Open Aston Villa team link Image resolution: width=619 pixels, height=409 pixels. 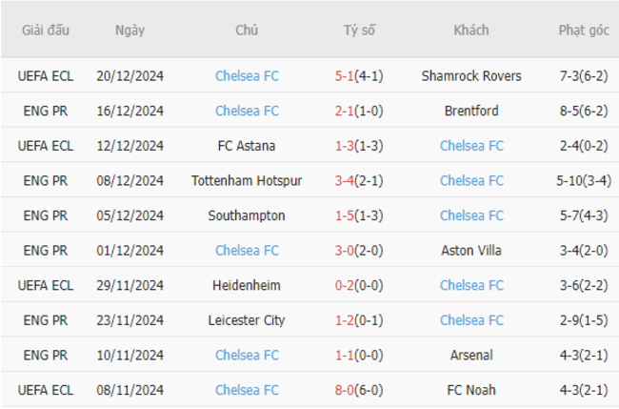471,251
